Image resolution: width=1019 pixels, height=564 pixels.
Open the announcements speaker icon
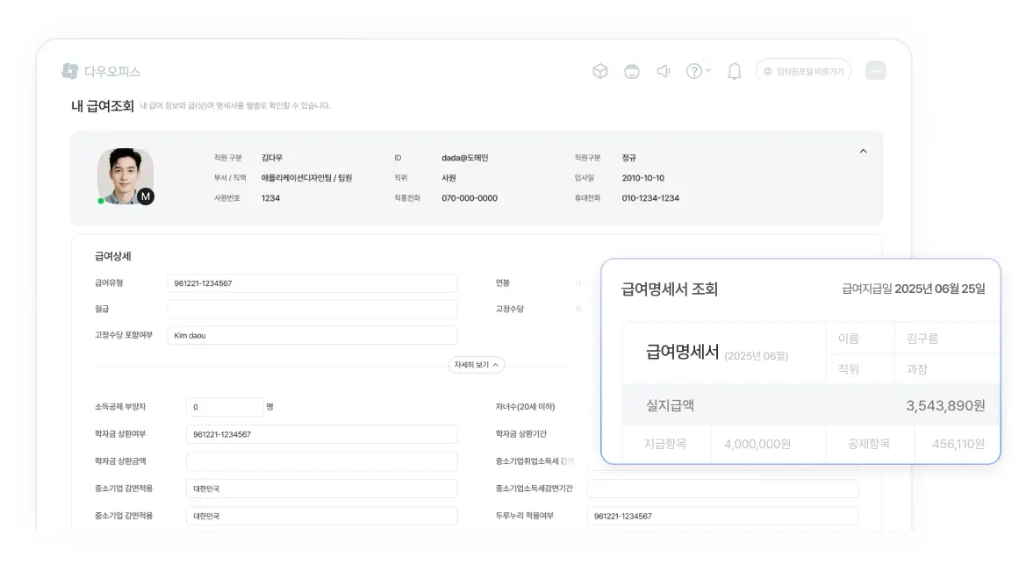click(664, 71)
